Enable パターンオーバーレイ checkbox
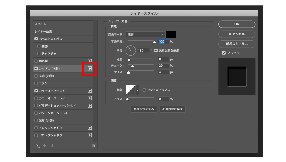Image resolution: width=286 pixels, height=162 pixels. click(36, 113)
